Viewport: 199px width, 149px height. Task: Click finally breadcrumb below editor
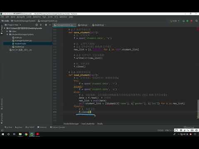pyautogui.click(x=100, y=124)
